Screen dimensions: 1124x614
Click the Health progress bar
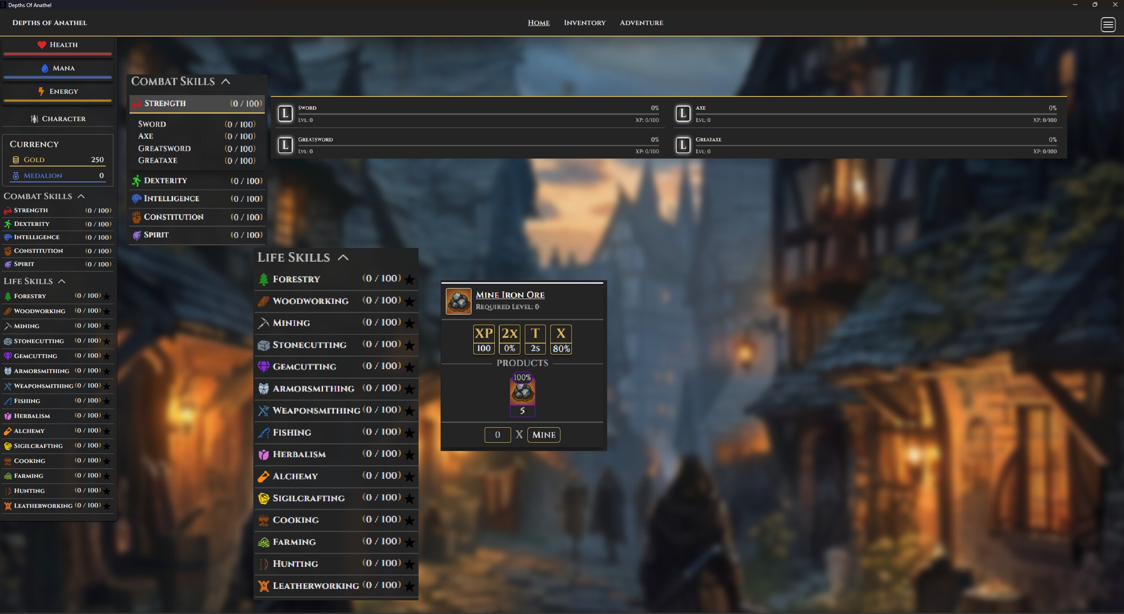(58, 54)
